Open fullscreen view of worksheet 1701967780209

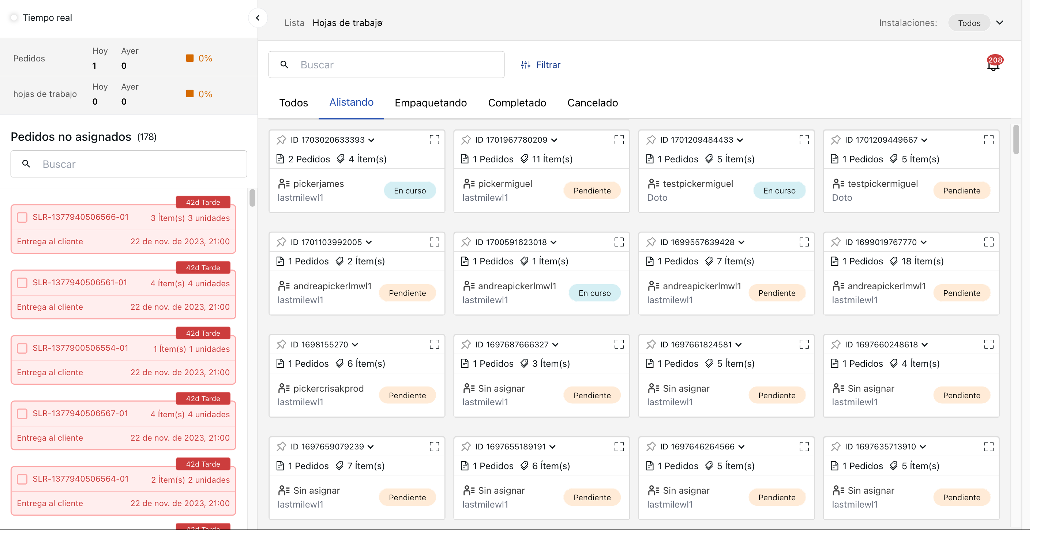(x=619, y=140)
